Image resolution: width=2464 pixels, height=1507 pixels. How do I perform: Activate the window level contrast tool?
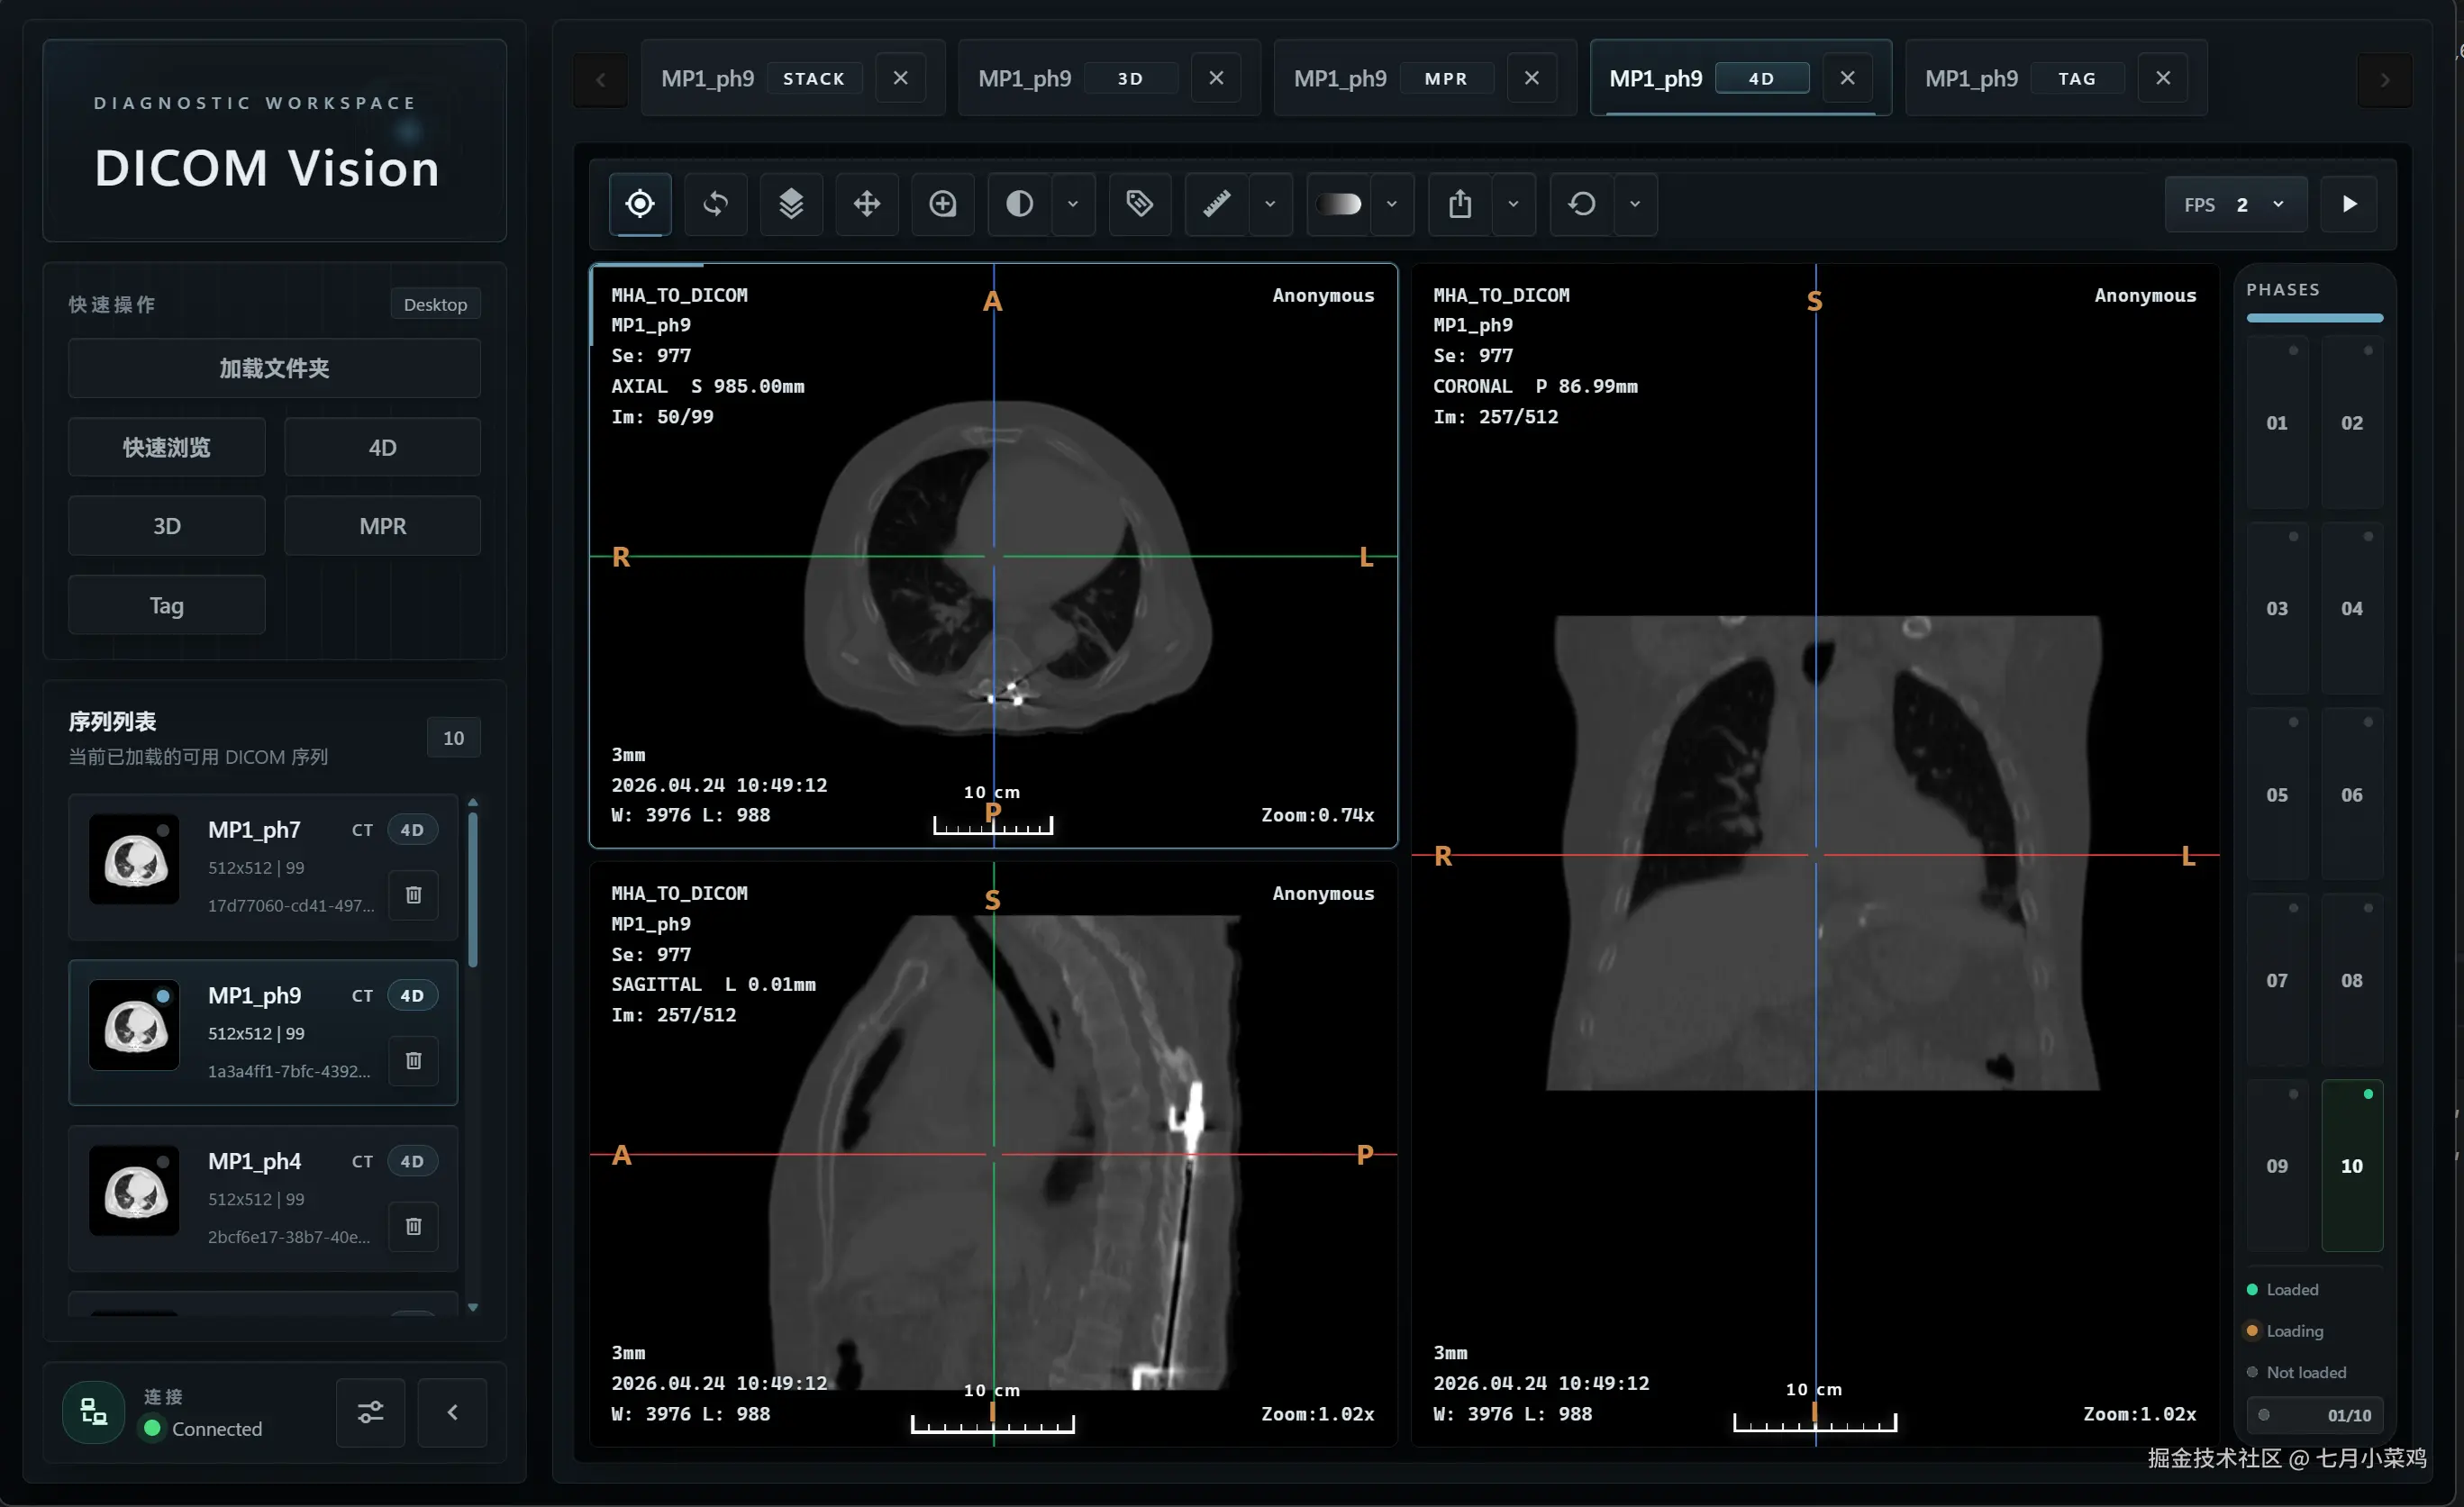pyautogui.click(x=1019, y=204)
